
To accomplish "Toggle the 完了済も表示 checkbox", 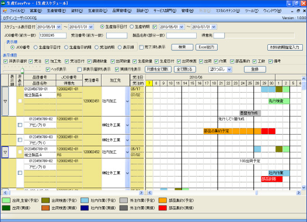I will (141, 47).
